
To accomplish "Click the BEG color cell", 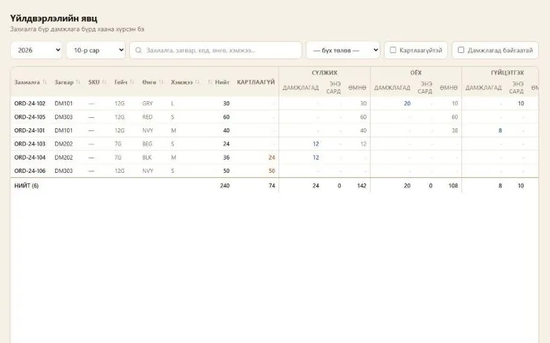I will click(147, 144).
